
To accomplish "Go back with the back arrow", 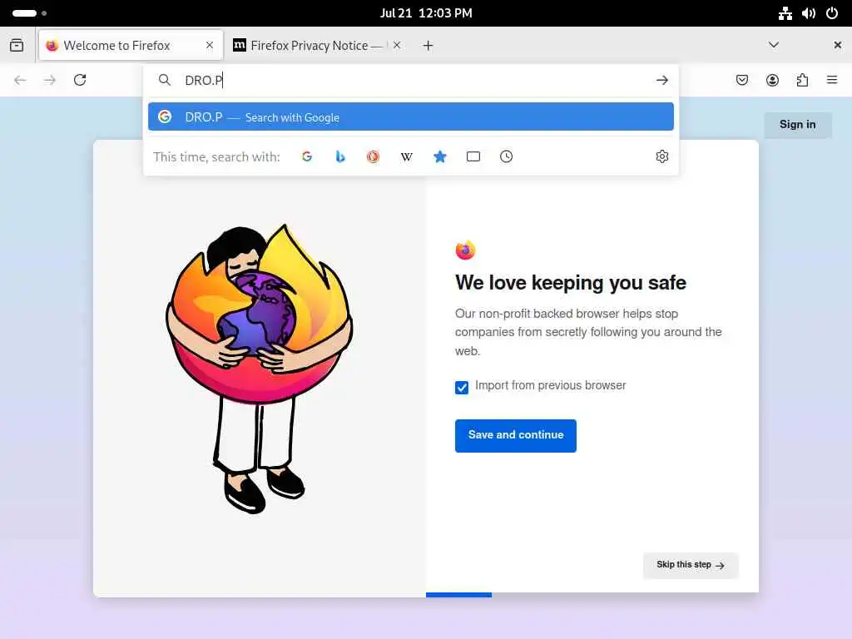I will coord(20,81).
